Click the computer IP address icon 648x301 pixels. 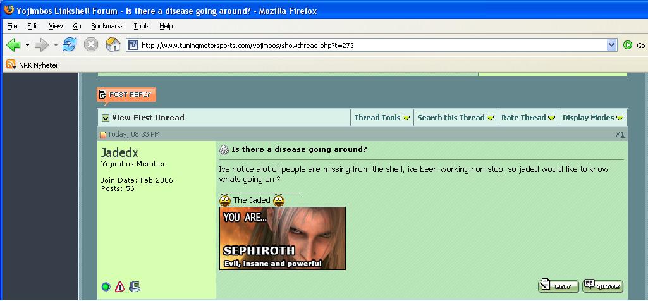pyautogui.click(x=134, y=287)
